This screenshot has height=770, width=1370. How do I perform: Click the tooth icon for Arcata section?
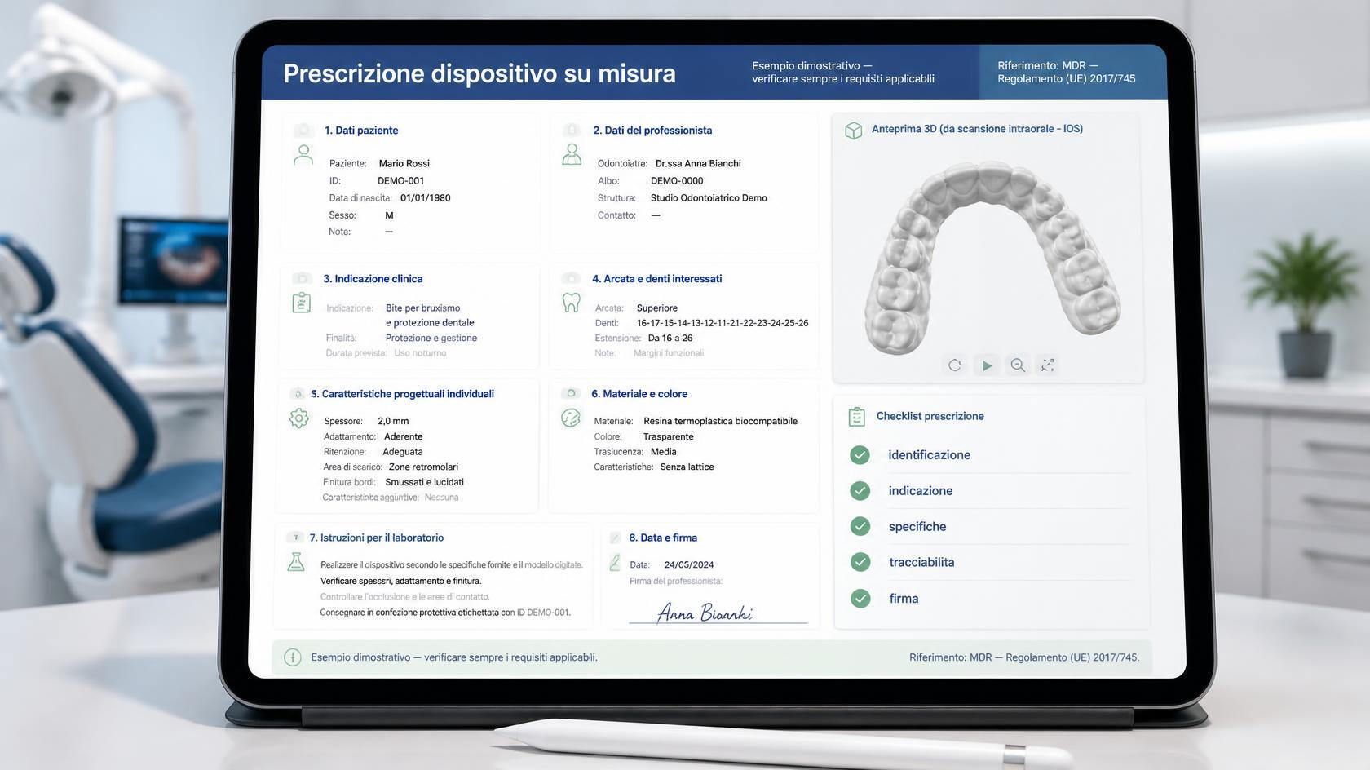coord(571,303)
